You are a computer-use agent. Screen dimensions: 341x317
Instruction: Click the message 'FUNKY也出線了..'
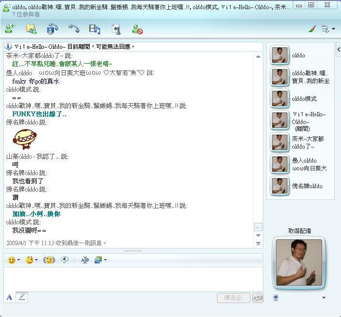[x=40, y=114]
